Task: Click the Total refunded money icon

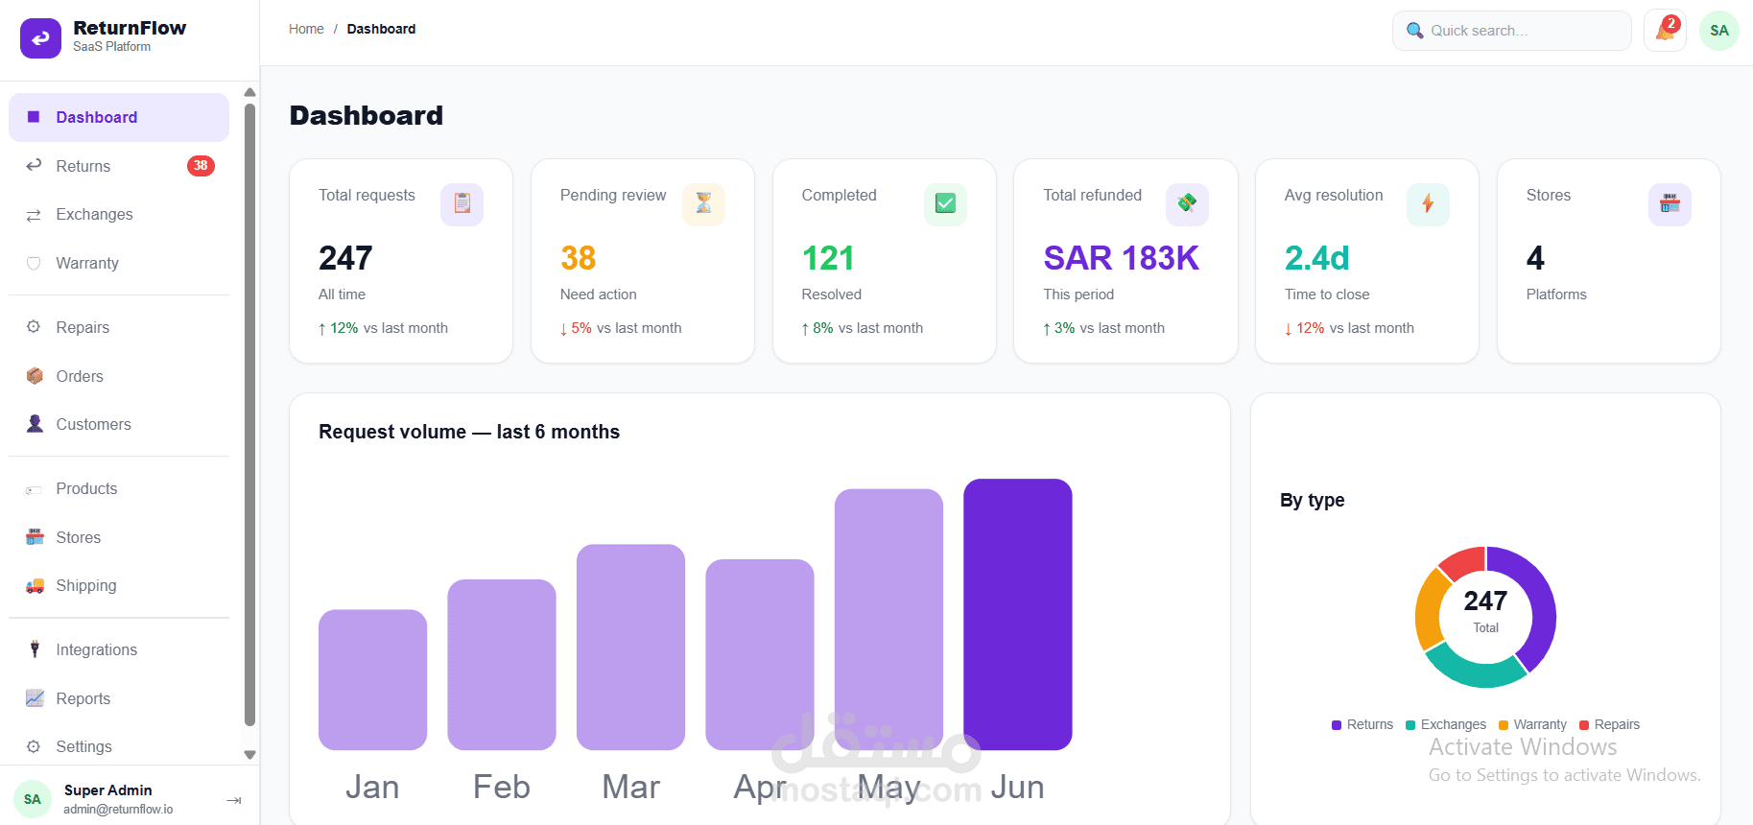Action: click(x=1187, y=204)
